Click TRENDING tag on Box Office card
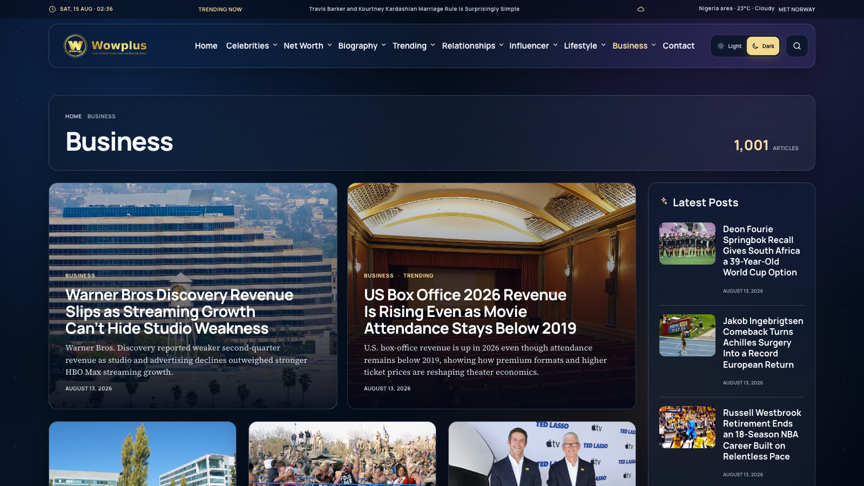 click(x=418, y=275)
